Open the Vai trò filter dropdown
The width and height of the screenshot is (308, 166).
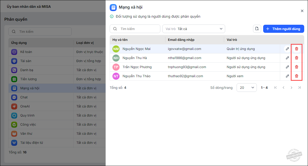click(x=194, y=29)
